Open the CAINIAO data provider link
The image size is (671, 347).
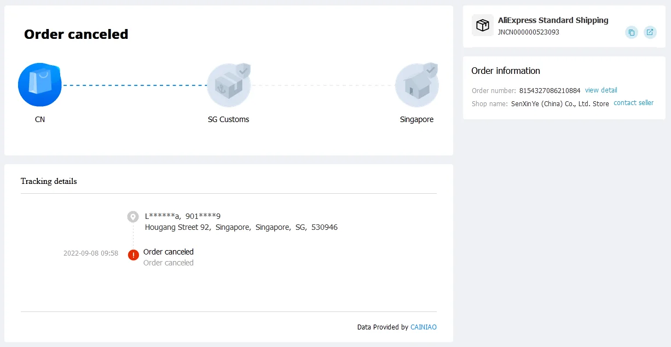click(424, 327)
